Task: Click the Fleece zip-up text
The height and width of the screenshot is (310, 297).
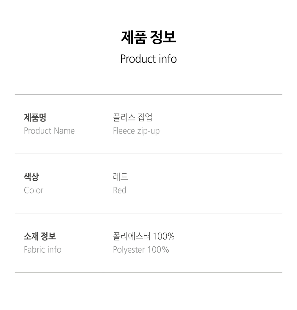Action: 136,131
